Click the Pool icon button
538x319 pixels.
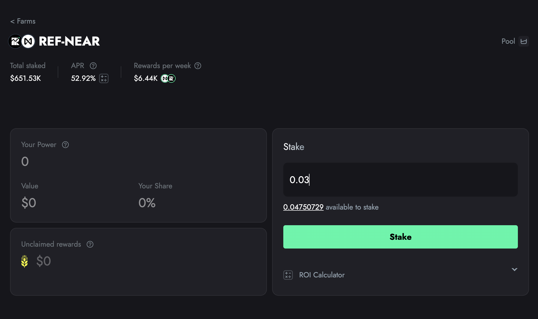click(x=523, y=41)
